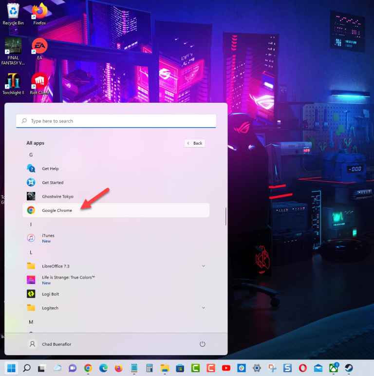Jump to letter M section header
374x376 pixels.
click(x=31, y=322)
